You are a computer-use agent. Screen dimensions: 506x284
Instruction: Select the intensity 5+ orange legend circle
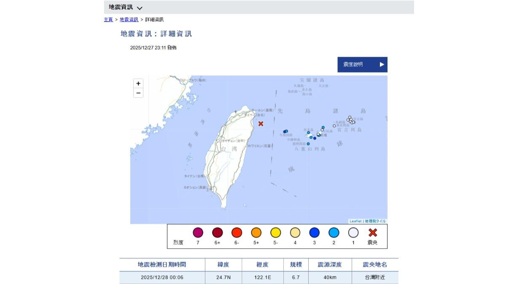[256, 233]
